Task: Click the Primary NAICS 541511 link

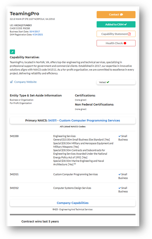Action: (52, 120)
